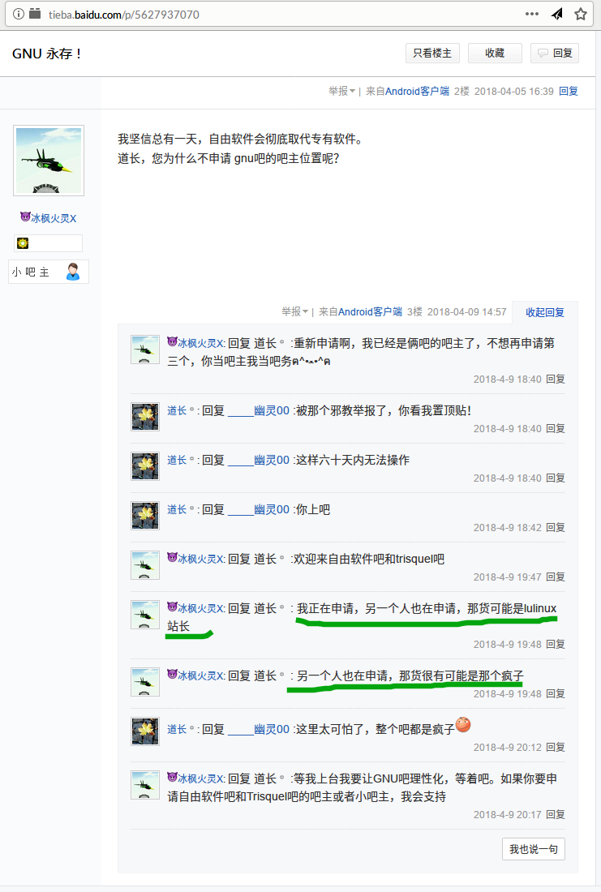Click the purple devil emoji next to 冰枫火灵X
This screenshot has height=892, width=601.
point(25,217)
